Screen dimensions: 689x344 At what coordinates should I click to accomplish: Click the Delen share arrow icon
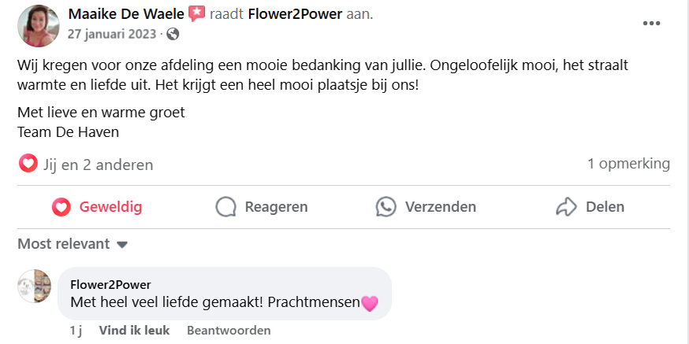pos(567,207)
